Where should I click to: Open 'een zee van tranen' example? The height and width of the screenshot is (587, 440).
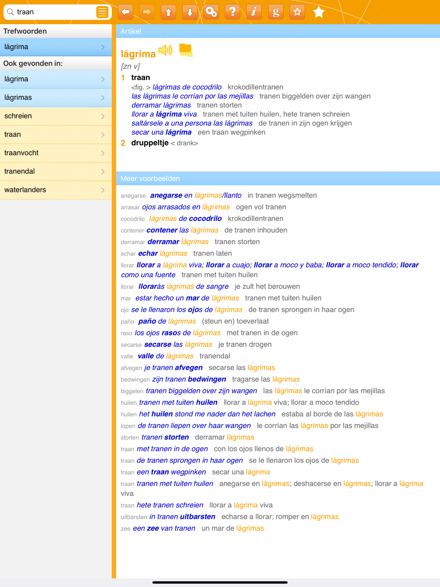pos(164,528)
